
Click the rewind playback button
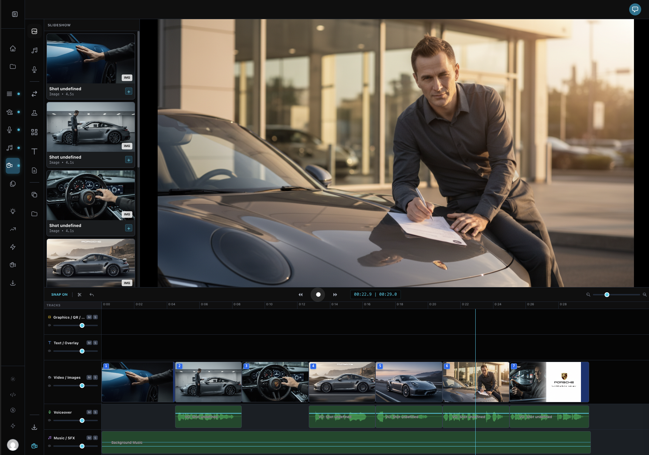click(301, 295)
